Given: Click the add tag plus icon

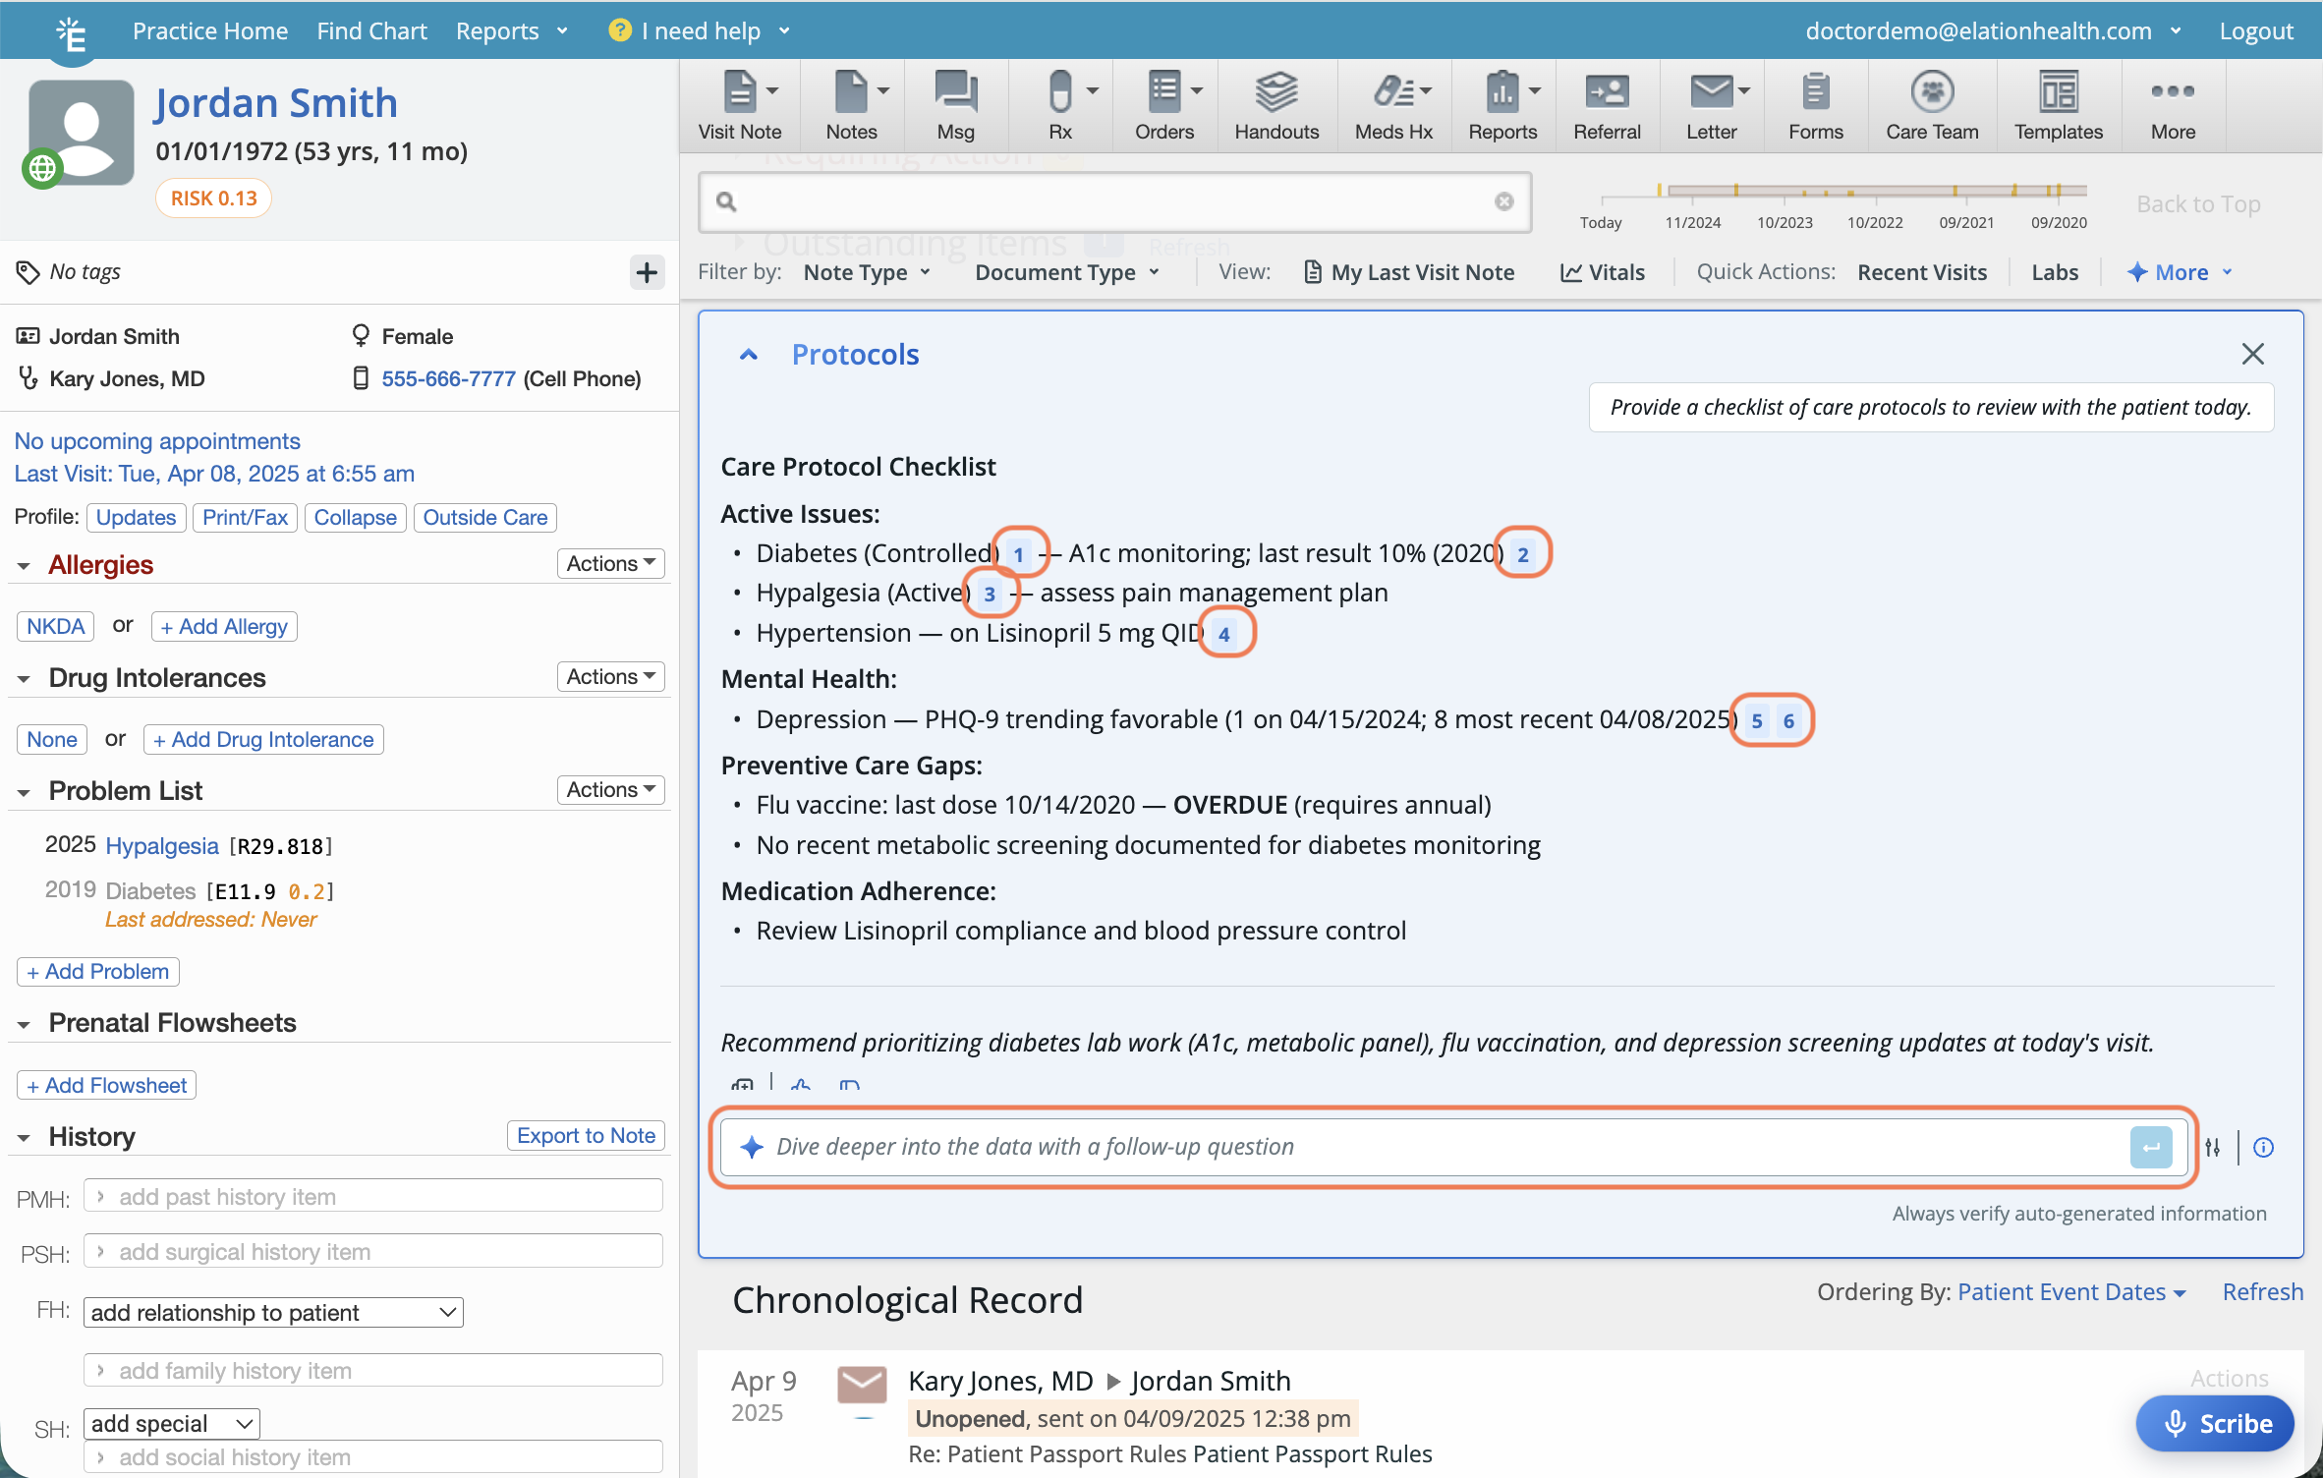Looking at the screenshot, I should (x=646, y=272).
